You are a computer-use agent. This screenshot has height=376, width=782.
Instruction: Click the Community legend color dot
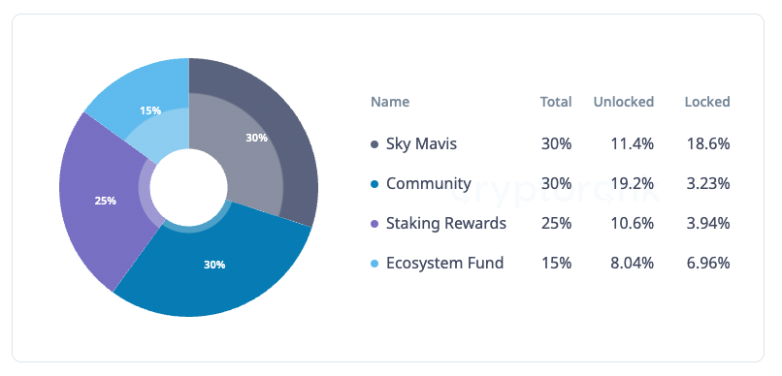(x=375, y=184)
